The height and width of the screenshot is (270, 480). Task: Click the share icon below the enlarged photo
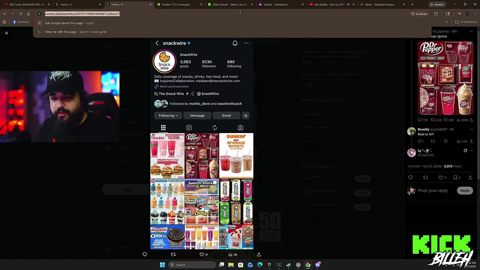click(x=259, y=254)
